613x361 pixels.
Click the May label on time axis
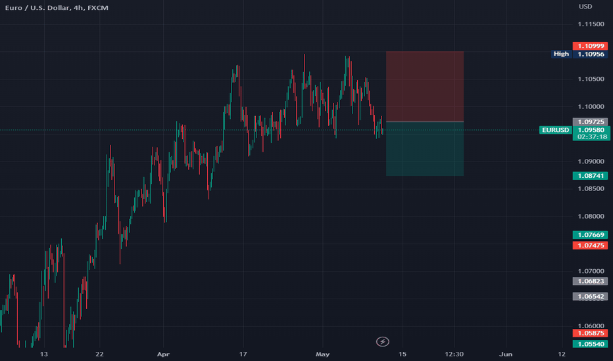(322, 354)
